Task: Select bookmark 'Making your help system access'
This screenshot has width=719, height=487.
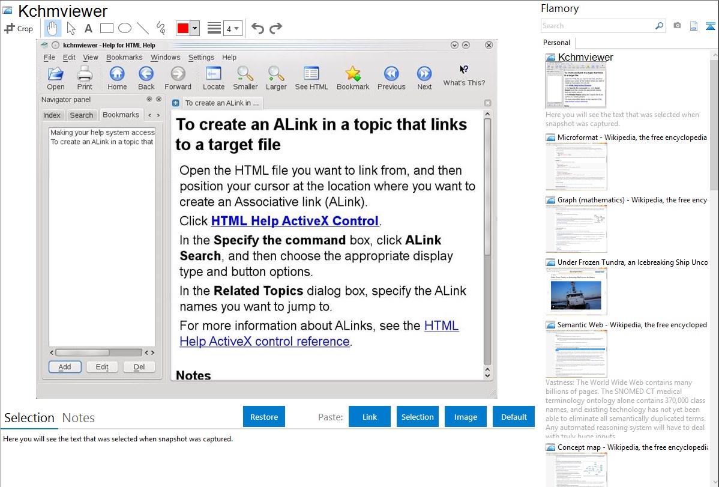Action: tap(102, 132)
